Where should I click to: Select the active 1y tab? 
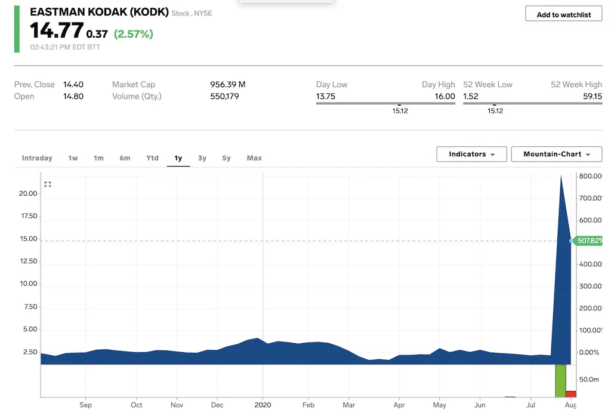point(178,158)
